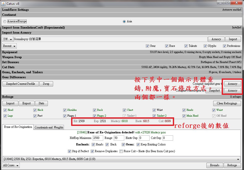Screen dimensions: 244x170
Task: Expand the Equipment section
Action: [x=122, y=52]
